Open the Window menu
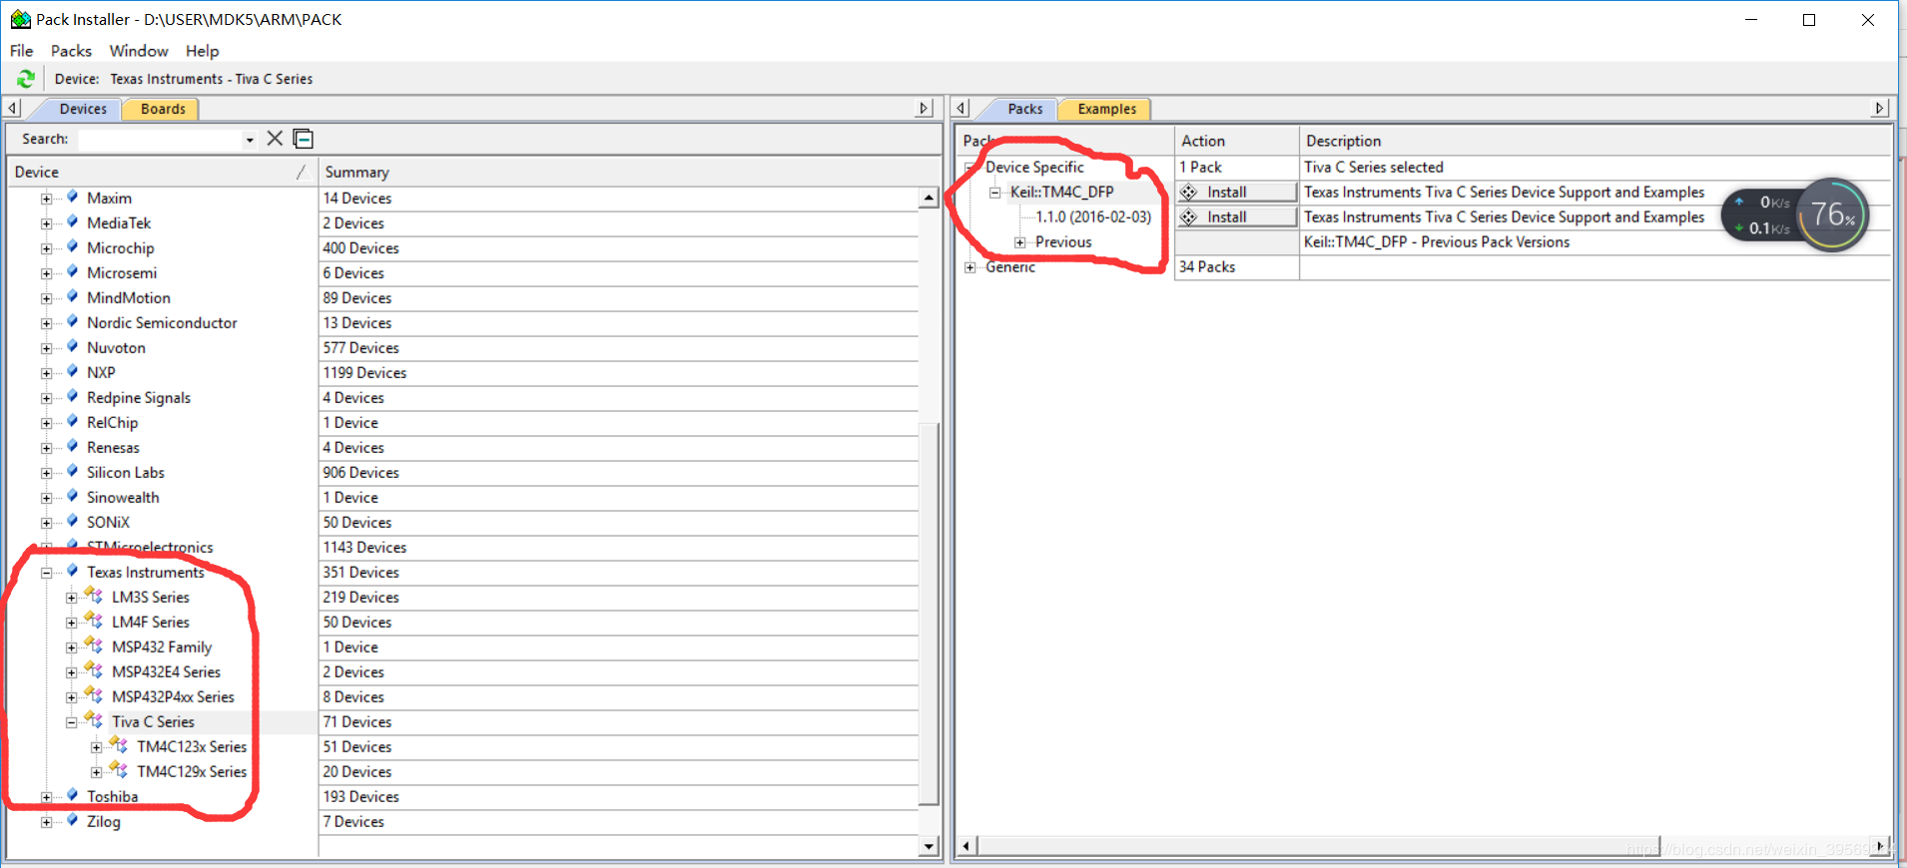The height and width of the screenshot is (868, 1907). pos(139,51)
